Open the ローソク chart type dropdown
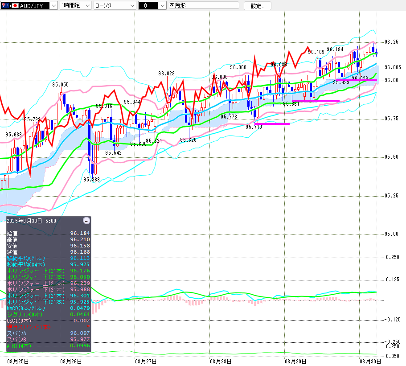Viewport: 406px width, 366px height. click(115, 5)
